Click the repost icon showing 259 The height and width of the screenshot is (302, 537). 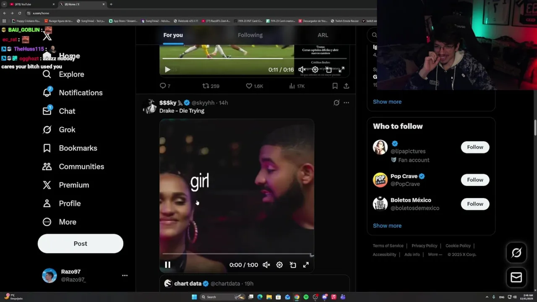click(x=206, y=86)
